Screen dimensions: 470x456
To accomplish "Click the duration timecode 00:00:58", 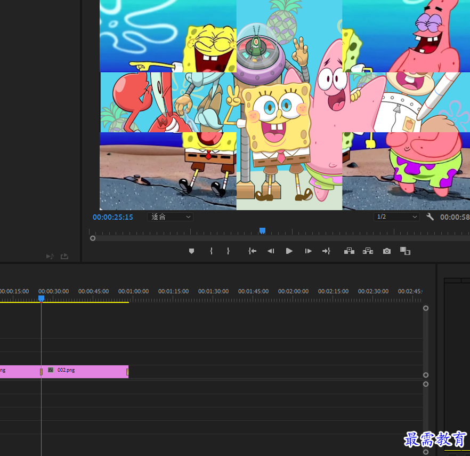I will coord(455,217).
